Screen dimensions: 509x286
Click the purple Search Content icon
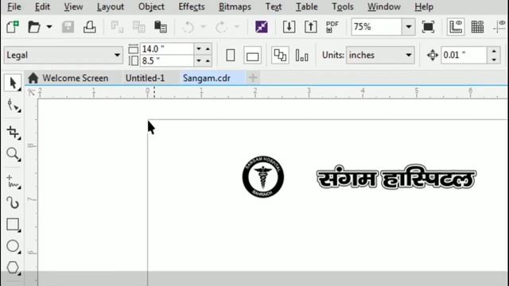coord(262,27)
